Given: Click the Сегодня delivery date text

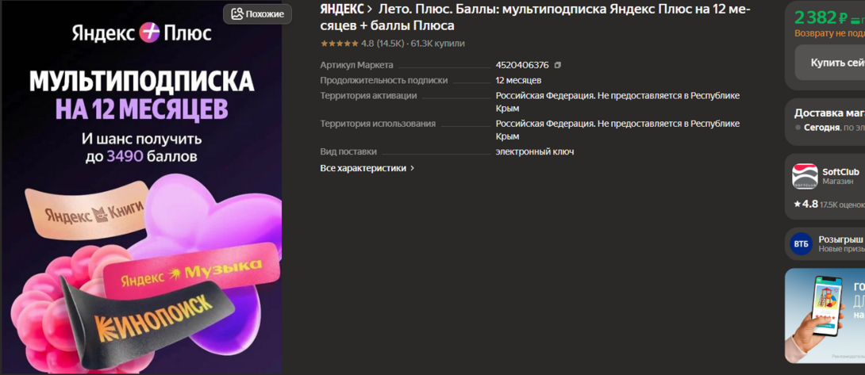Looking at the screenshot, I should click(821, 128).
